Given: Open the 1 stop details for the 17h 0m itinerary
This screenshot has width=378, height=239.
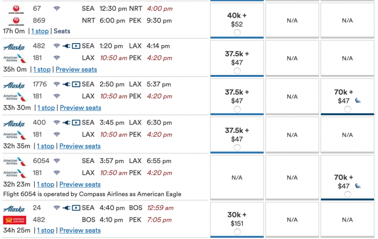Looking at the screenshot, I should [40, 31].
